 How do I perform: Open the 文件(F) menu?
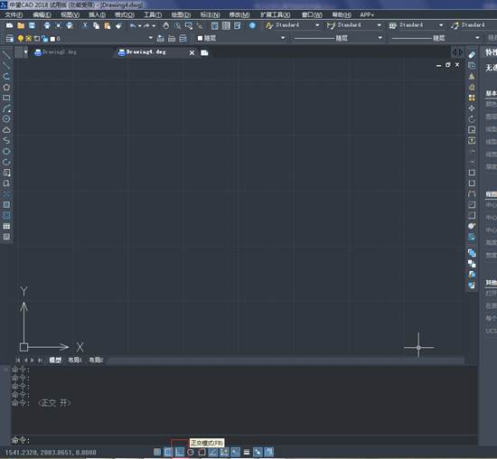tap(14, 14)
